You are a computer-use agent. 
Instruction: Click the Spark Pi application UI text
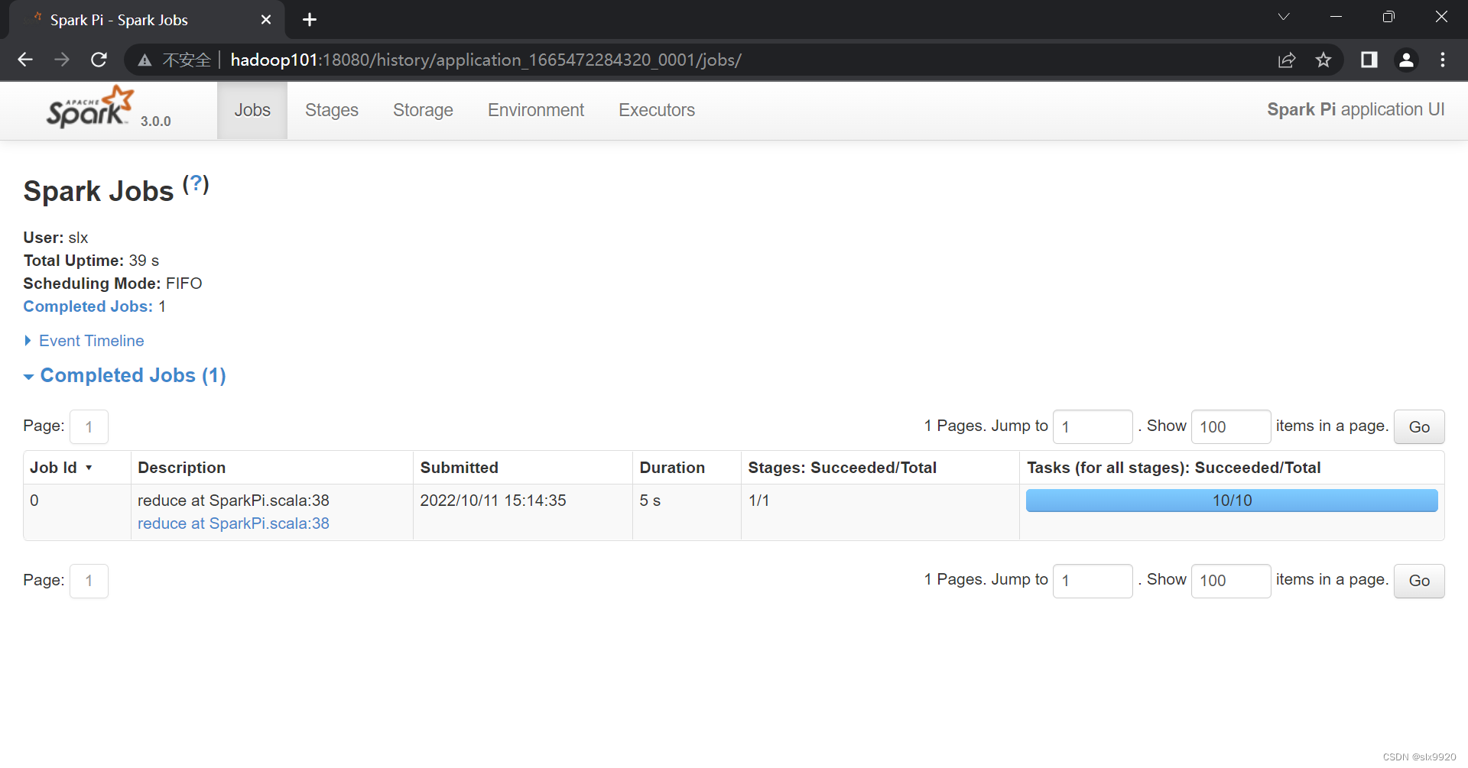[1356, 109]
